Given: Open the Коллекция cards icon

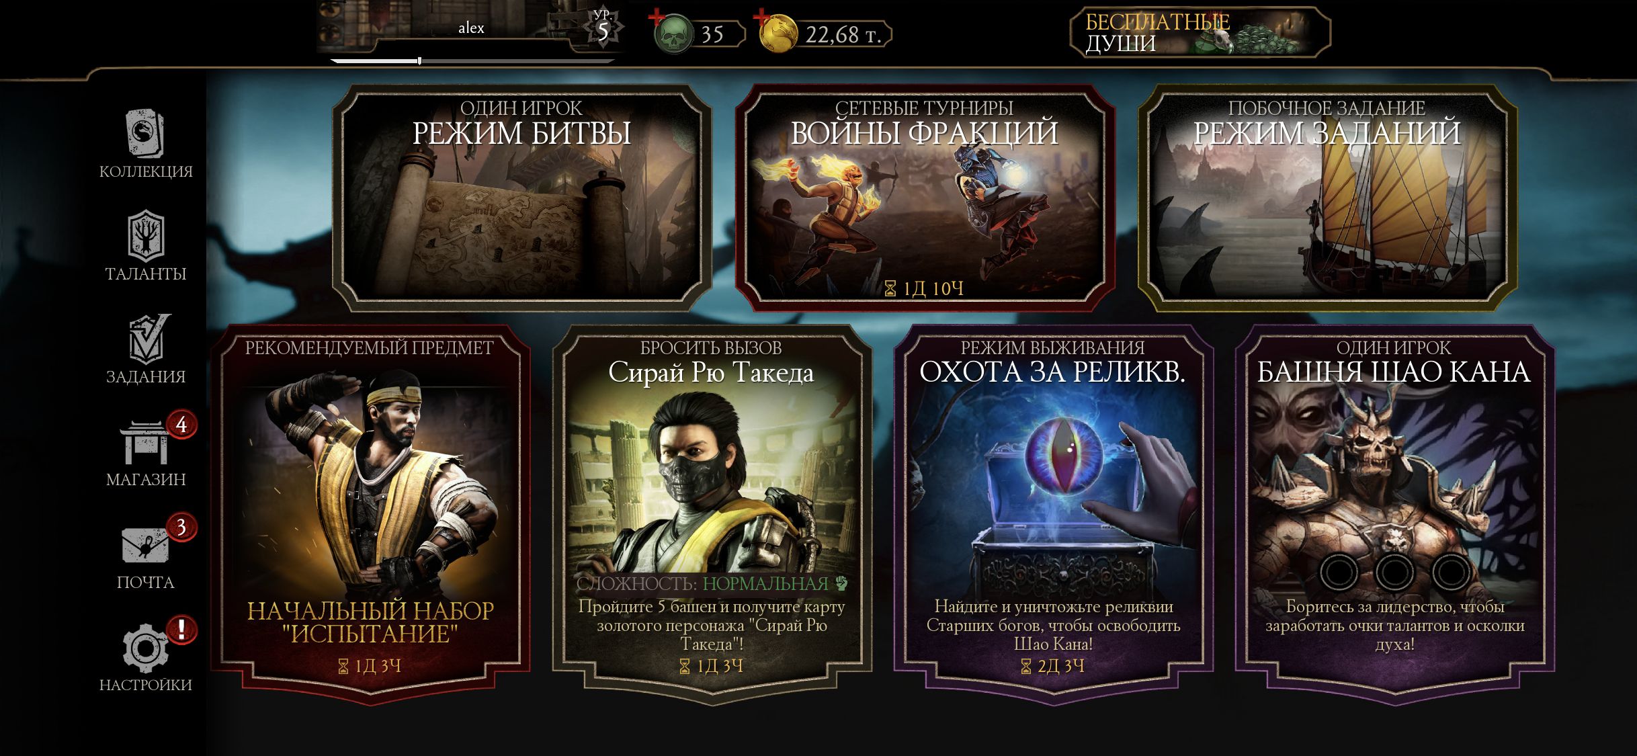Looking at the screenshot, I should pos(145,133).
